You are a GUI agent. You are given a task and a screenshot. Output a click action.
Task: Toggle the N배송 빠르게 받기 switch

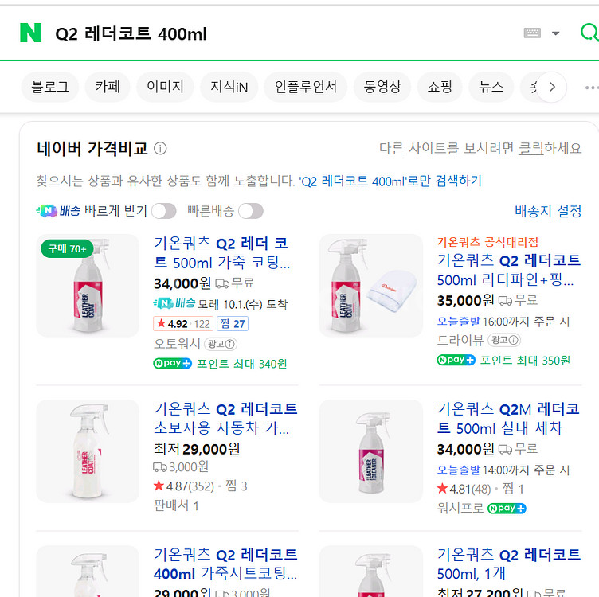[163, 211]
